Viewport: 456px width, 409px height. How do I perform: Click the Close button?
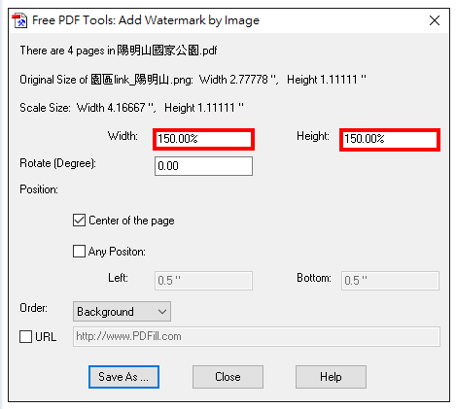[228, 377]
